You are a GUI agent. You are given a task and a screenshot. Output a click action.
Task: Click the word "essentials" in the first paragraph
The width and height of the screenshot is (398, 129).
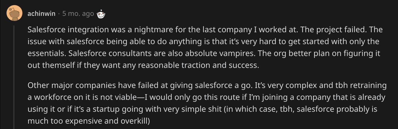click(x=46, y=53)
